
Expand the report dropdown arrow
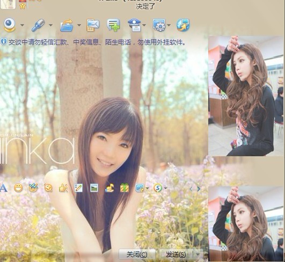(x=144, y=25)
